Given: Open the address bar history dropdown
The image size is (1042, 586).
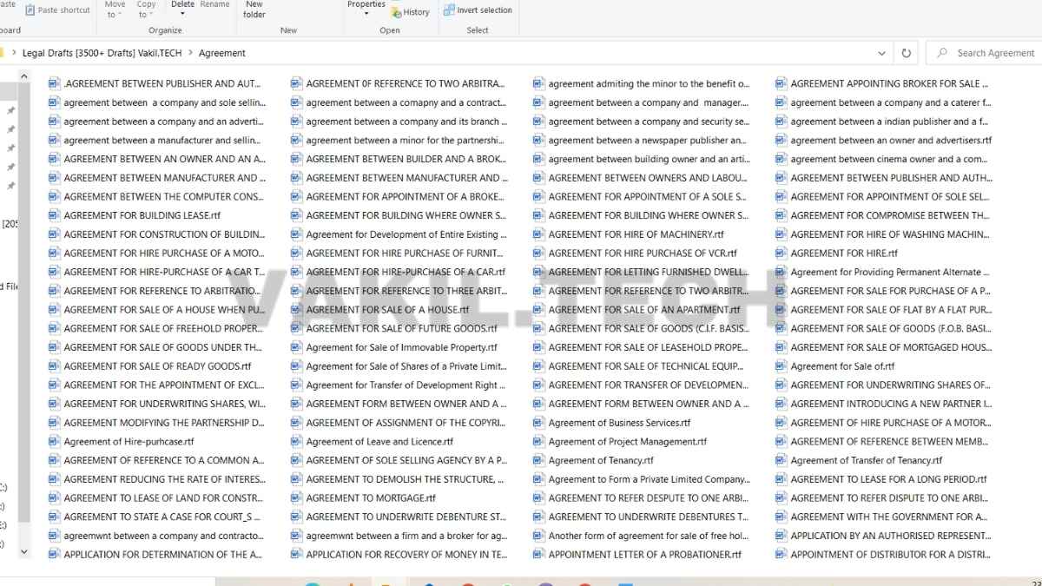Looking at the screenshot, I should [x=883, y=53].
